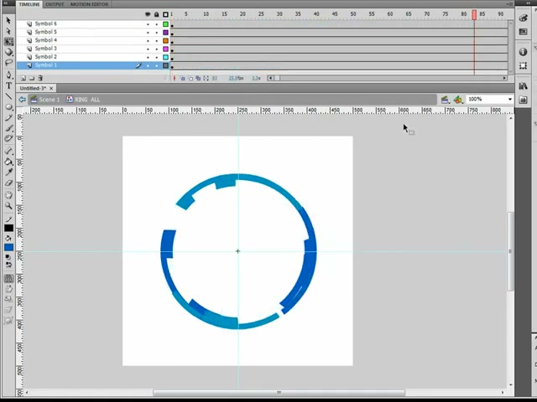Image resolution: width=537 pixels, height=402 pixels.
Task: Select the Lasso tool
Action: tap(8, 63)
